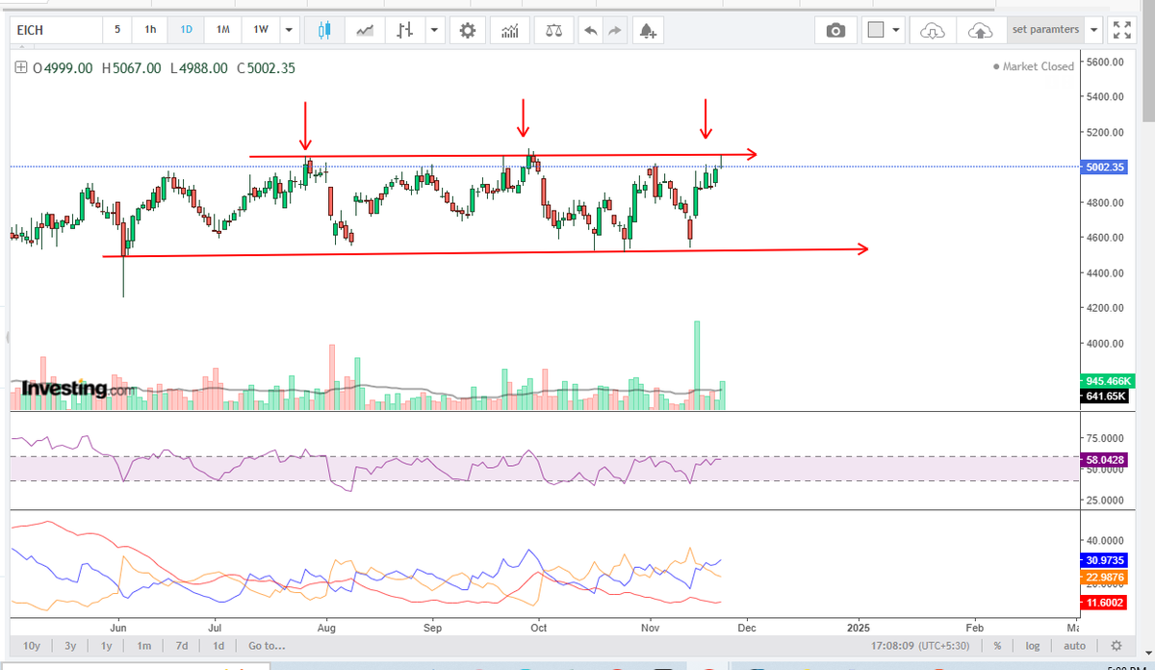The width and height of the screenshot is (1155, 670).
Task: Open bottom-right chart settings gear
Action: tap(1116, 645)
